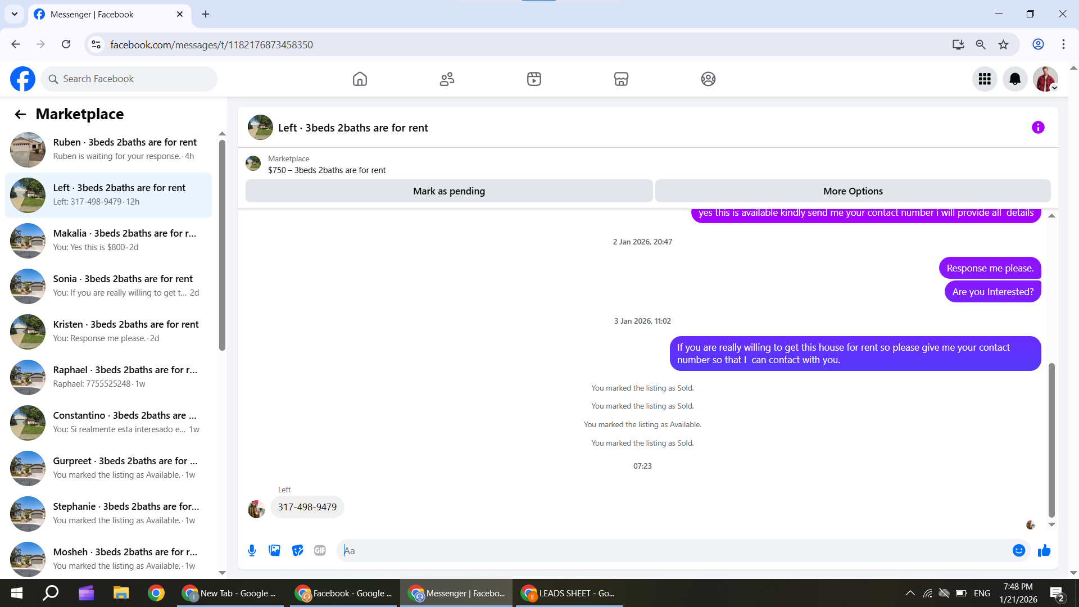Click the More Options button
This screenshot has width=1079, height=607.
coord(853,191)
